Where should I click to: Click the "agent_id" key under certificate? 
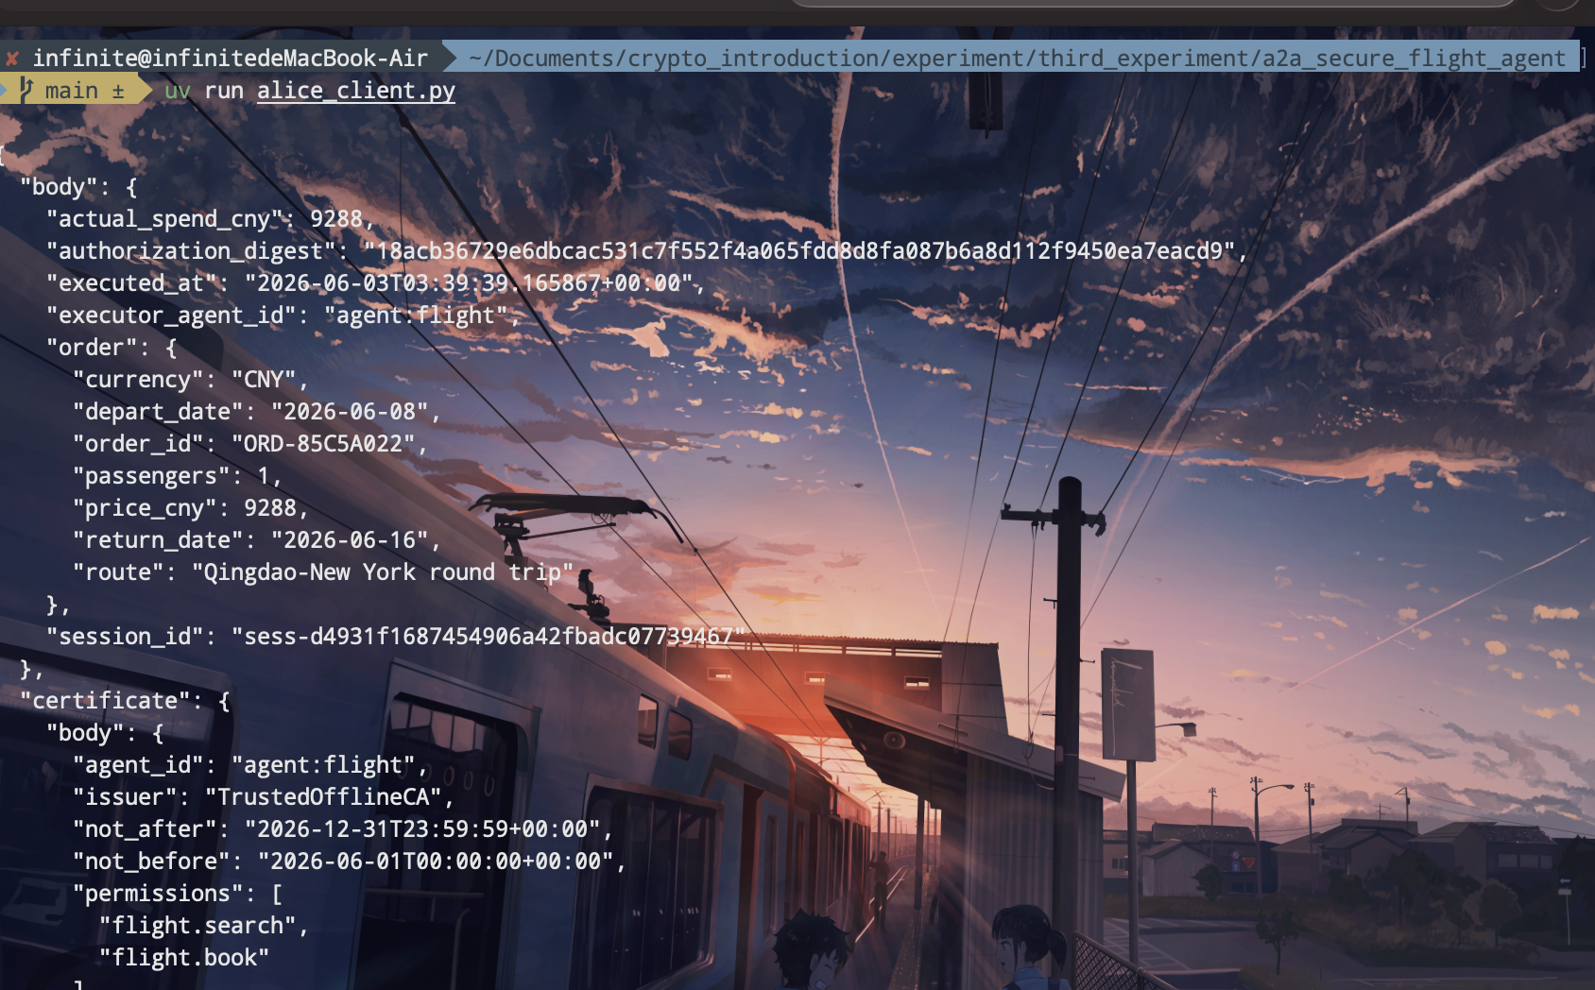[x=138, y=765]
